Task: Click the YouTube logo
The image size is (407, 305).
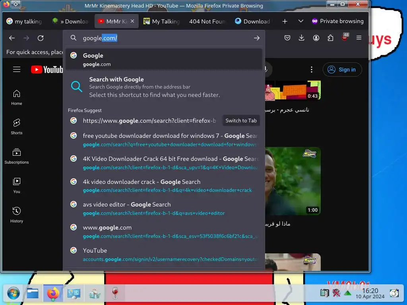Action: tap(47, 69)
